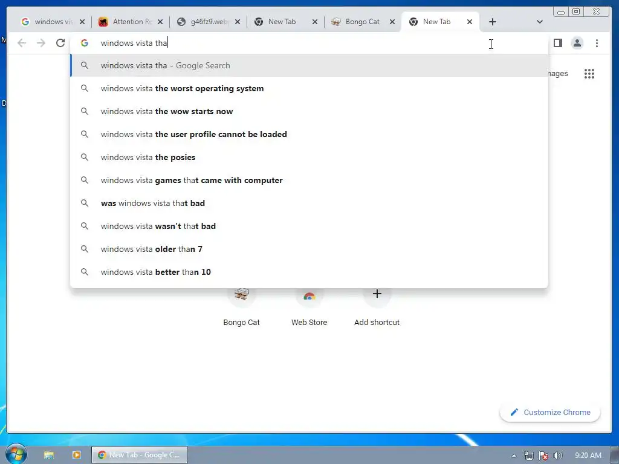619x464 pixels.
Task: Click in the address bar text field
Action: point(308,43)
